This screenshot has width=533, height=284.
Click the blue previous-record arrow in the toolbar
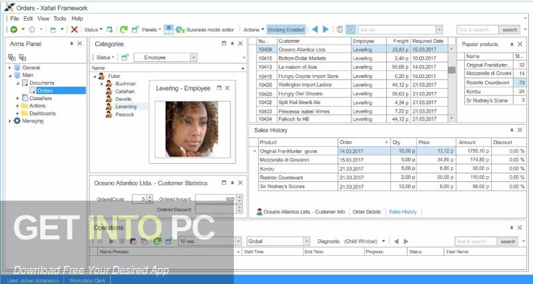(x=314, y=29)
